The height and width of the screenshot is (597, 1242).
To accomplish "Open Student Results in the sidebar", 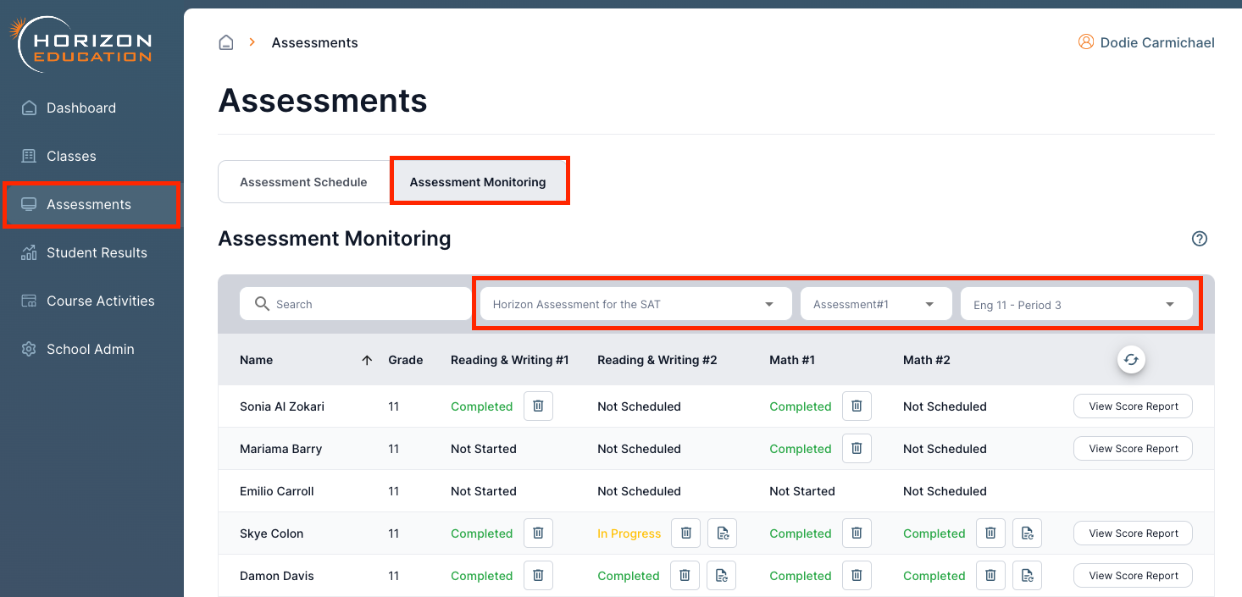I will [x=97, y=252].
